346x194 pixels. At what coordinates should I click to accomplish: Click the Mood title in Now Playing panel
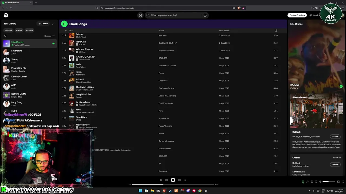coord(295,85)
